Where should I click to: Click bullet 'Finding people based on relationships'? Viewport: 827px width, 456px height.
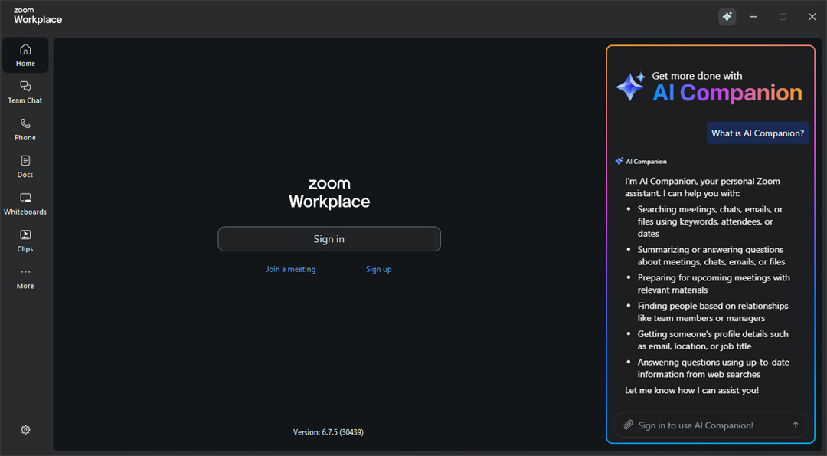tap(713, 312)
